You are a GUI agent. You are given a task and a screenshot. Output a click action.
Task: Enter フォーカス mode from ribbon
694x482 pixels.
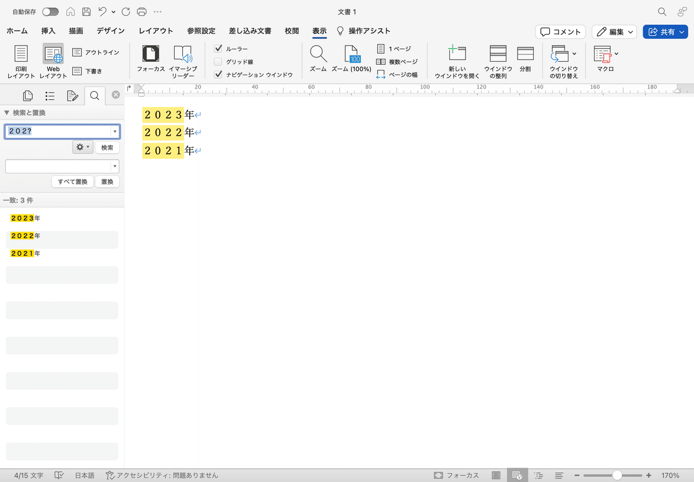(x=151, y=60)
